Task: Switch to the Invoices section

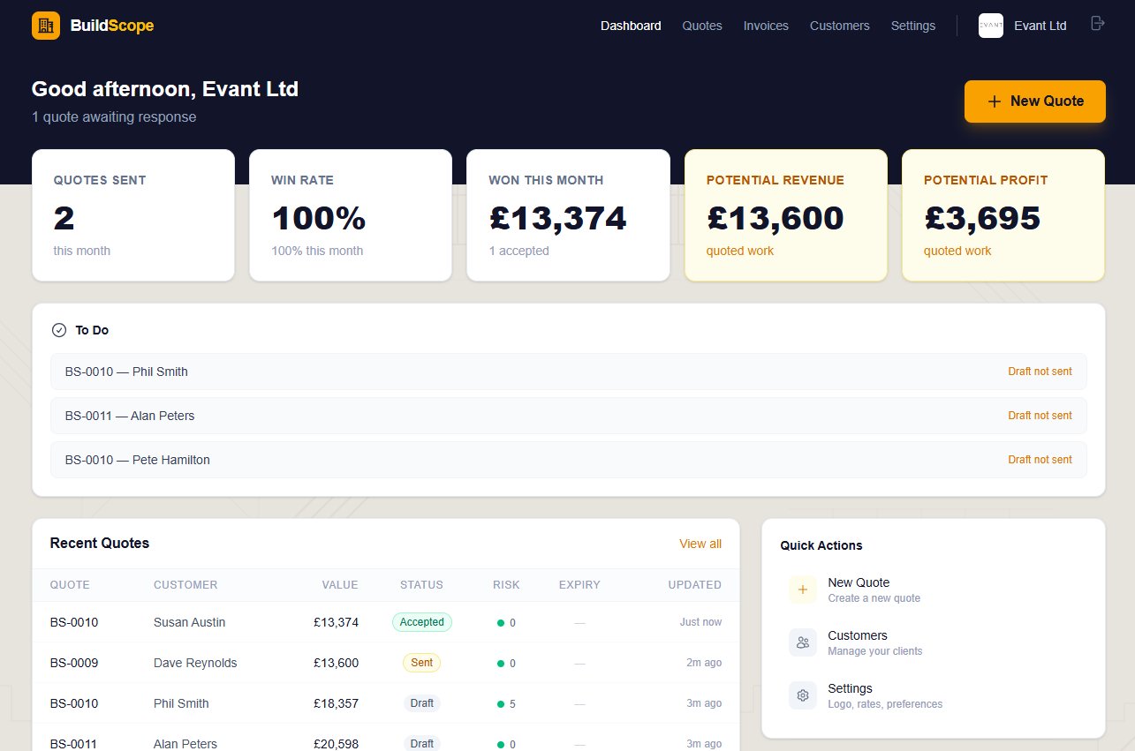Action: (765, 26)
